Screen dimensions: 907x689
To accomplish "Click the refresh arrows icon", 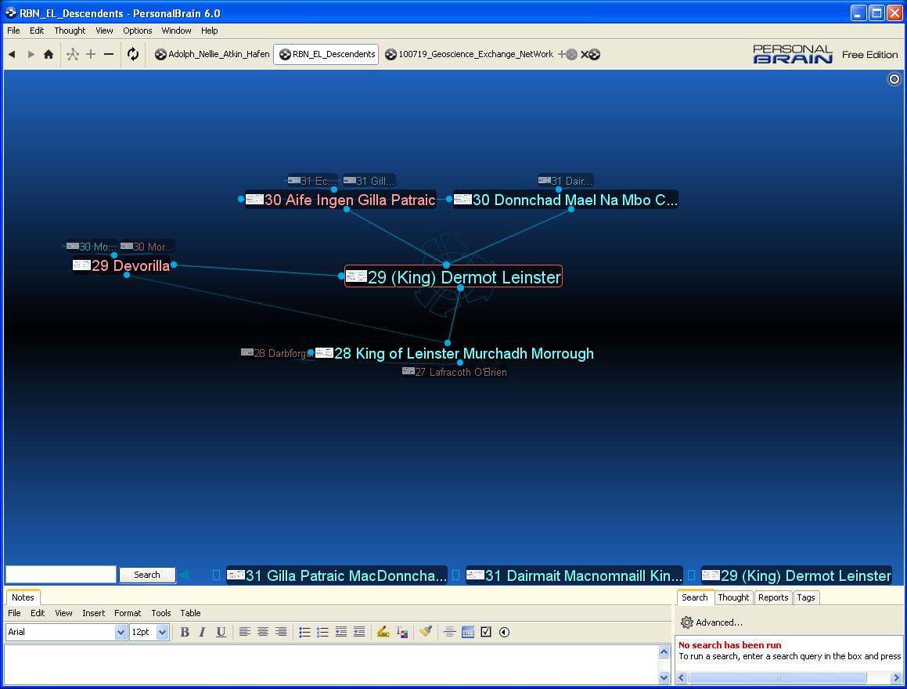I will 133,54.
